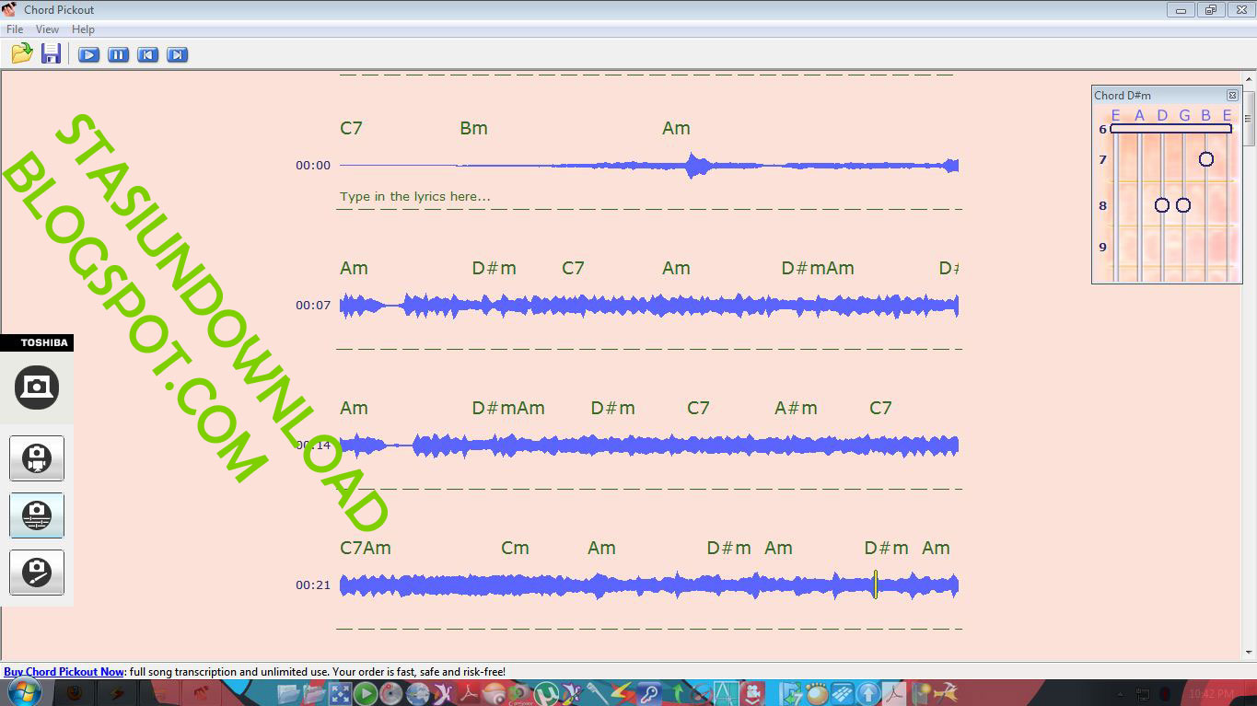Click the green play icon in the taskbar
This screenshot has height=706, width=1257.
pyautogui.click(x=366, y=693)
